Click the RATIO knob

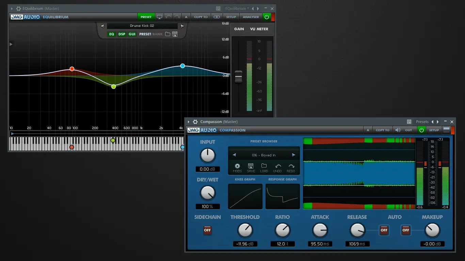point(283,230)
